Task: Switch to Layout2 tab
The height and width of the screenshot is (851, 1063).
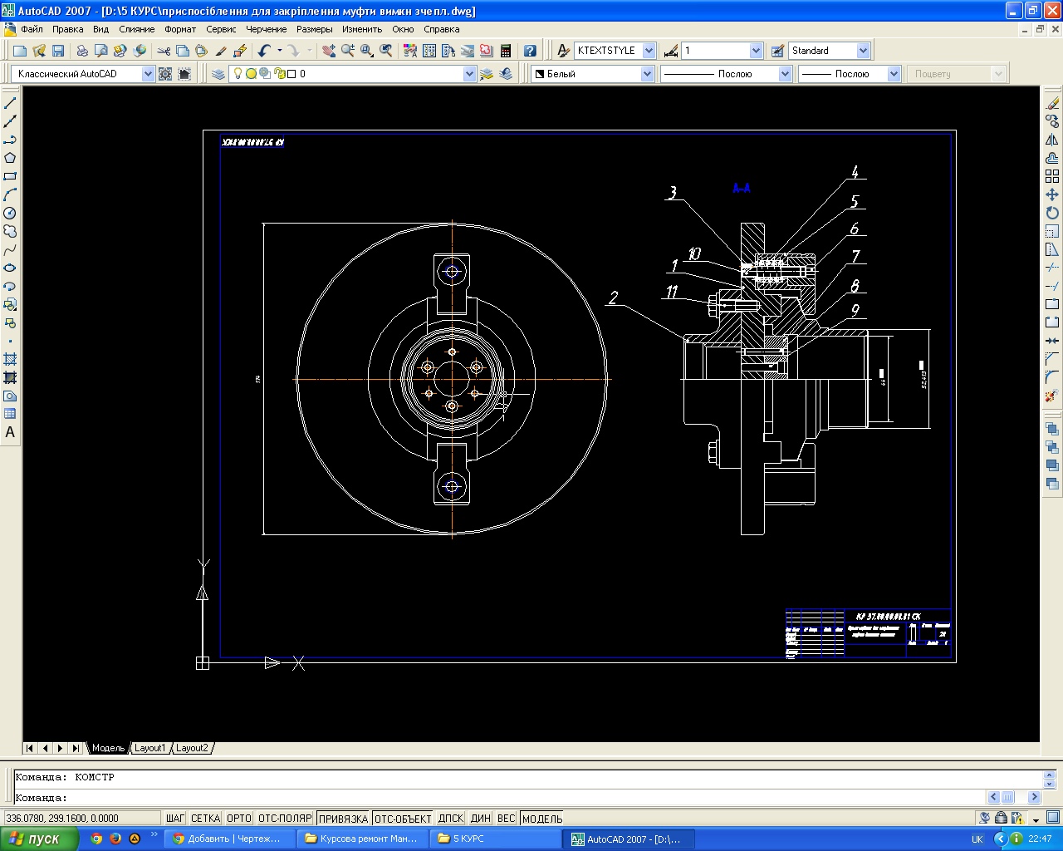Action: [193, 748]
